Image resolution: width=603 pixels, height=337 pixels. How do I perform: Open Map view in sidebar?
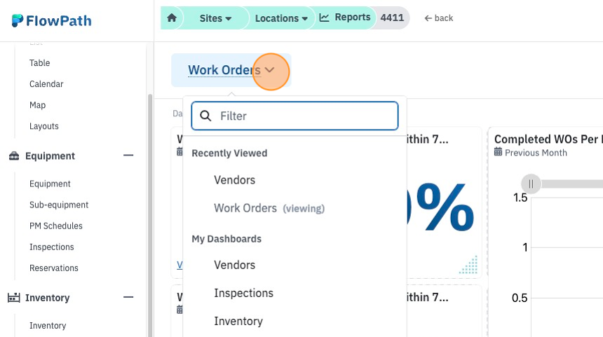pos(37,105)
